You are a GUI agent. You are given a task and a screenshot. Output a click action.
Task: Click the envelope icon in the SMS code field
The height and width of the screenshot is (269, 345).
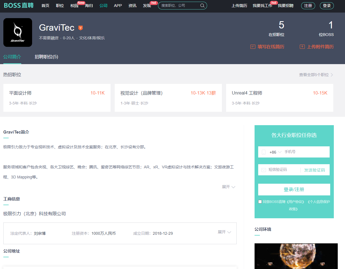pyautogui.click(x=263, y=170)
